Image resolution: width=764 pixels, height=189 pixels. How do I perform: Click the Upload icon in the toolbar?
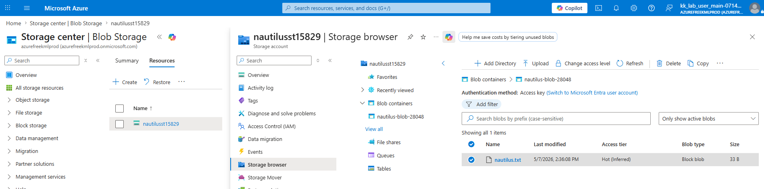[x=525, y=63]
